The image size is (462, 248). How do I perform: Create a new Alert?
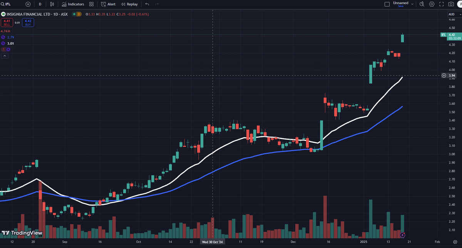point(108,4)
